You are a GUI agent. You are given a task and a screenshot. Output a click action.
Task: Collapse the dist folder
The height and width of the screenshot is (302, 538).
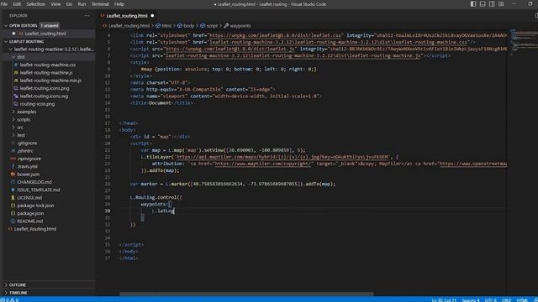[x=13, y=57]
